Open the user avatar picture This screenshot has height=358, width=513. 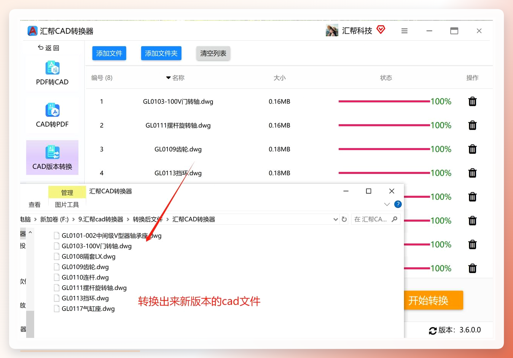coord(332,30)
